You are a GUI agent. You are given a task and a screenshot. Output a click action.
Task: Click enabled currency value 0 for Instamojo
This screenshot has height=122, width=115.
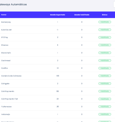[82, 114]
